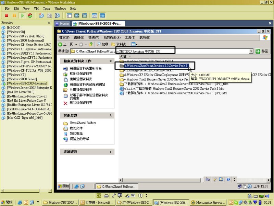Open Users Shared Folders under 其他位置
Image resolution: width=274 pixels, height=206 pixels.
(x=83, y=123)
